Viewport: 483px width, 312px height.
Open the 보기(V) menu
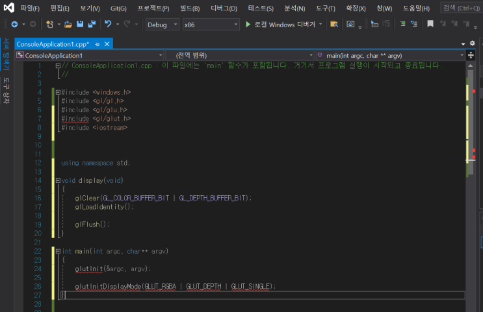[90, 8]
